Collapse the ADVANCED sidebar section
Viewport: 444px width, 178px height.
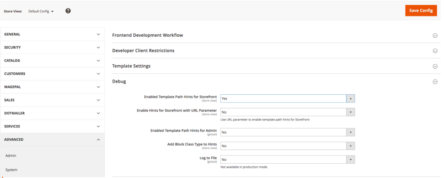click(52, 140)
